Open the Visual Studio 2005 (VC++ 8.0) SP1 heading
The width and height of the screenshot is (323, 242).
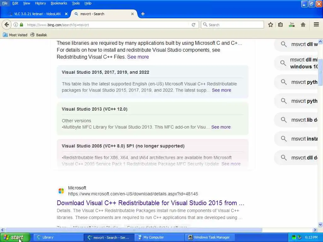[123, 146]
